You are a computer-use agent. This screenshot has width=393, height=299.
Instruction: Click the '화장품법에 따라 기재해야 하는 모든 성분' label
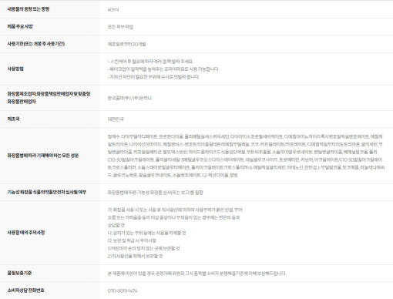coord(43,156)
